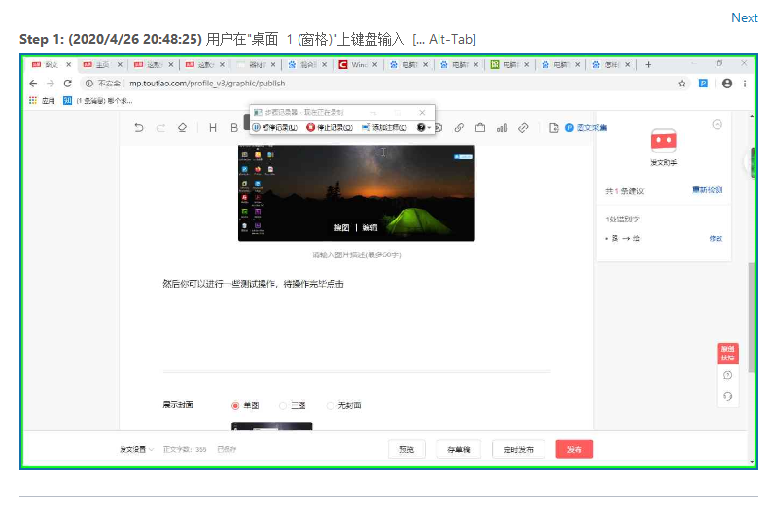Image resolution: width=773 pixels, height=508 pixels.
Task: Click the red robot assistant icon
Action: [x=663, y=141]
